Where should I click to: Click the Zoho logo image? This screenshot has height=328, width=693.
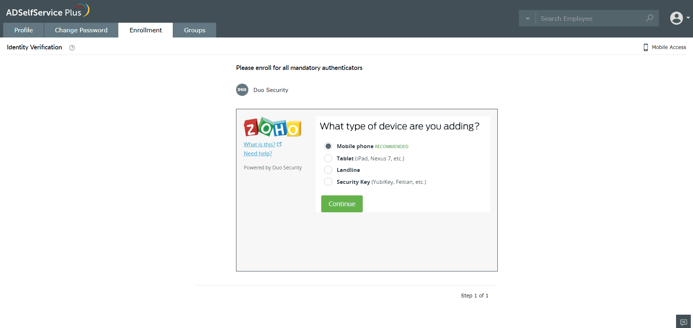pos(273,127)
